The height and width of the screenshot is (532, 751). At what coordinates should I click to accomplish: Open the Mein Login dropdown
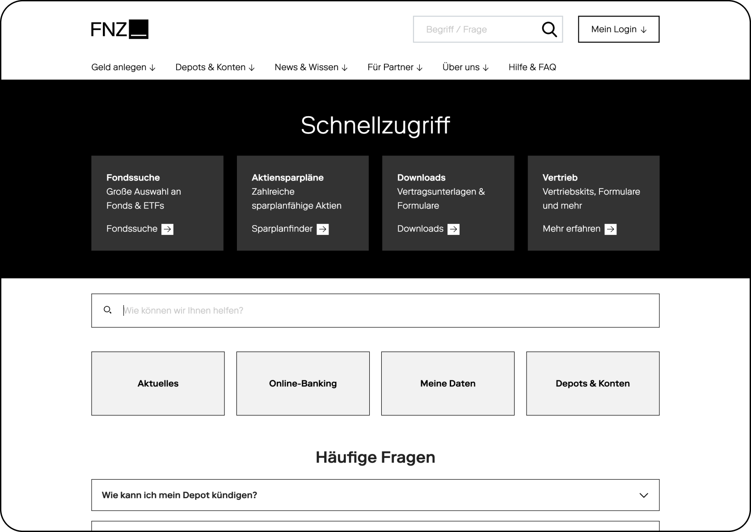(x=618, y=29)
